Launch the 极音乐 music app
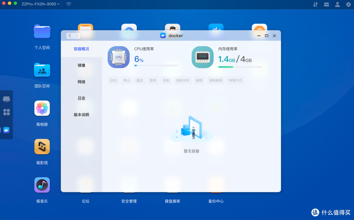The image size is (354, 220). click(x=42, y=185)
